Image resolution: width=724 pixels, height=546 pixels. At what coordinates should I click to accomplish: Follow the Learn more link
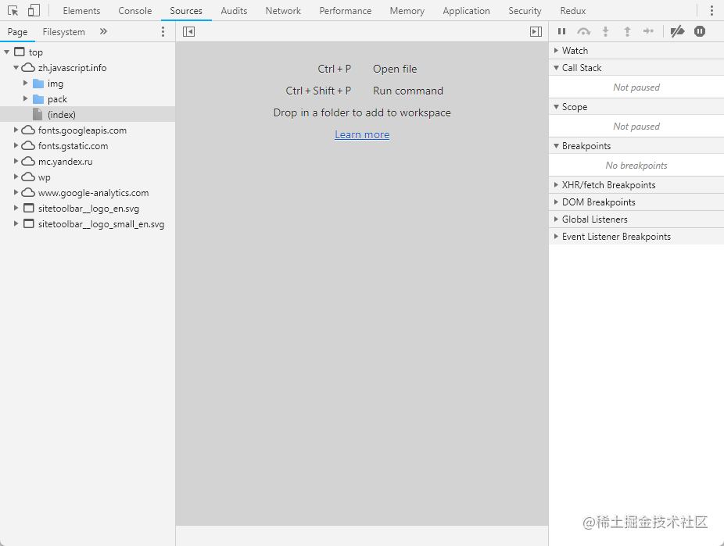pyautogui.click(x=362, y=134)
